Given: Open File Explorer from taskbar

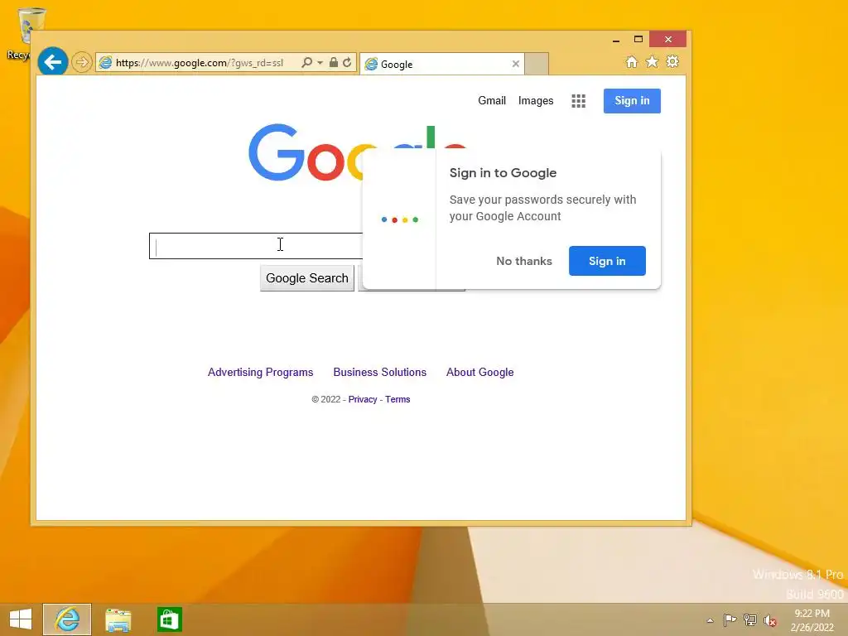Looking at the screenshot, I should click(118, 619).
